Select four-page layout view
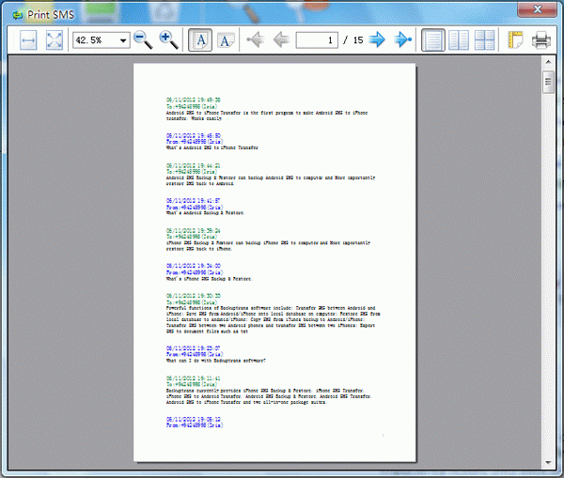The height and width of the screenshot is (478, 564). [484, 39]
